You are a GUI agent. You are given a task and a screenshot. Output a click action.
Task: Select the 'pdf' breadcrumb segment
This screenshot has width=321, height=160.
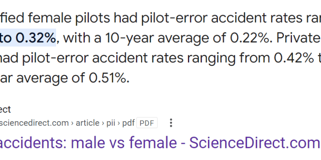click(128, 123)
